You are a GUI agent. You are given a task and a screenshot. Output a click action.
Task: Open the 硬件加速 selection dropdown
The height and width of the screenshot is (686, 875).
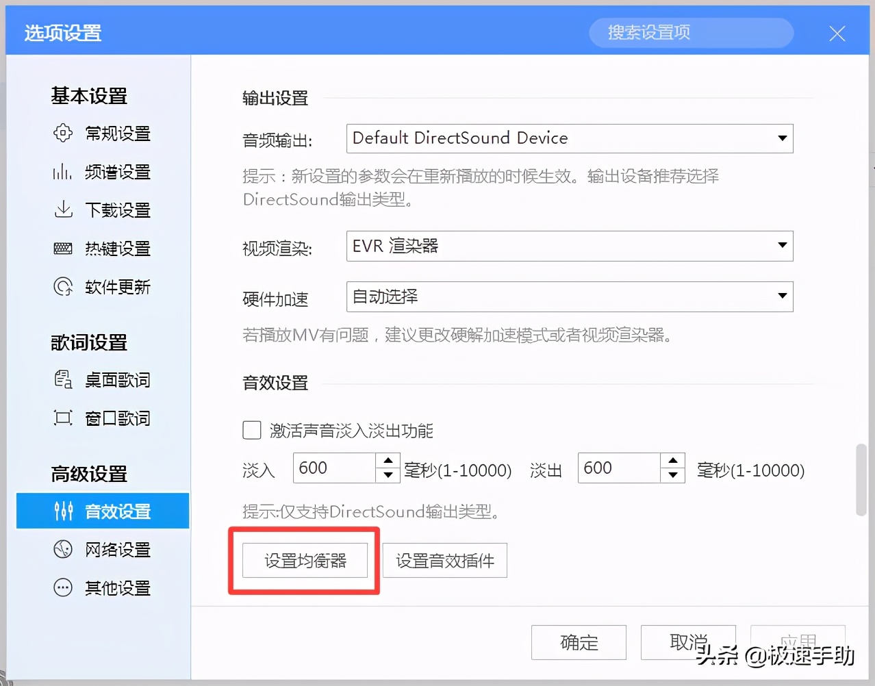(782, 296)
